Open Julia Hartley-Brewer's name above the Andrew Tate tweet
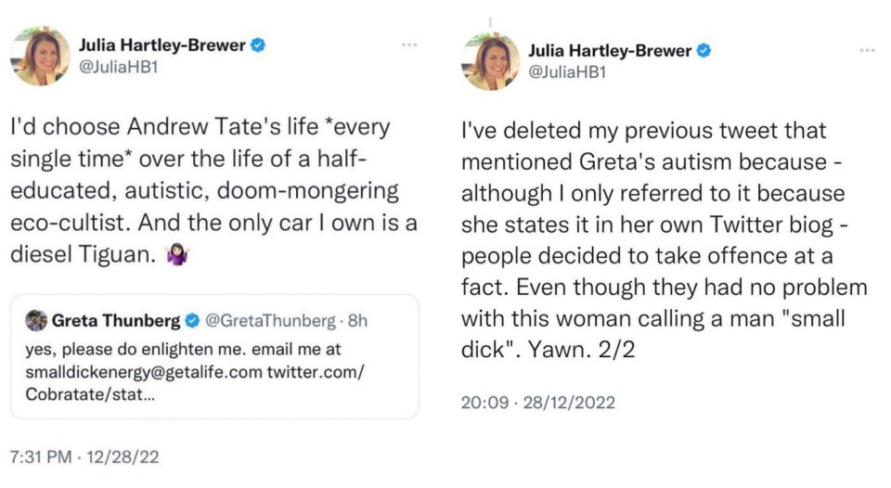891x488 pixels. pos(163,43)
